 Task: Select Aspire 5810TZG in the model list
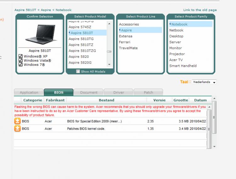(x=87, y=50)
